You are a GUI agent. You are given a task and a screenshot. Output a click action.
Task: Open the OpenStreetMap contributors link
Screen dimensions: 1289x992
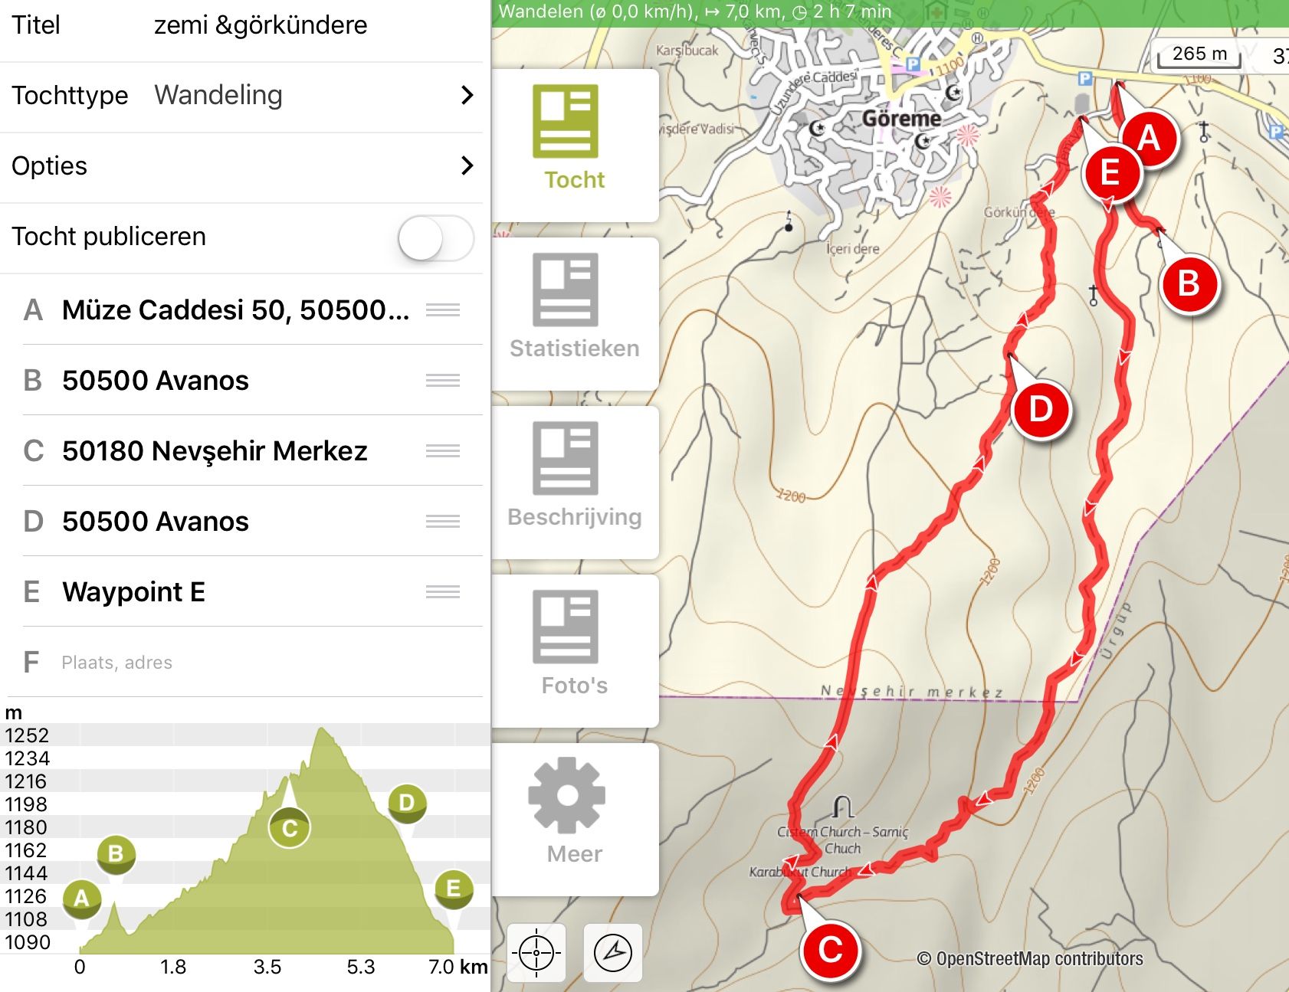point(1030,959)
